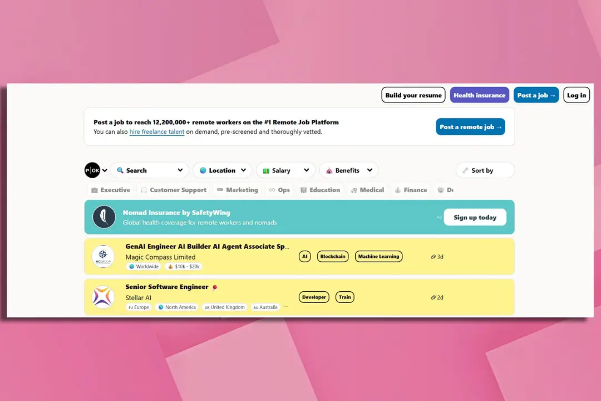Select the Education category tab
601x401 pixels.
click(x=320, y=190)
